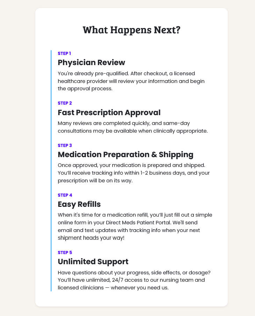Click the "What Happens Next?" title
Image resolution: width=255 pixels, height=316 pixels.
[131, 30]
